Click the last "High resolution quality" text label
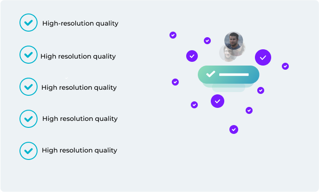 point(79,150)
